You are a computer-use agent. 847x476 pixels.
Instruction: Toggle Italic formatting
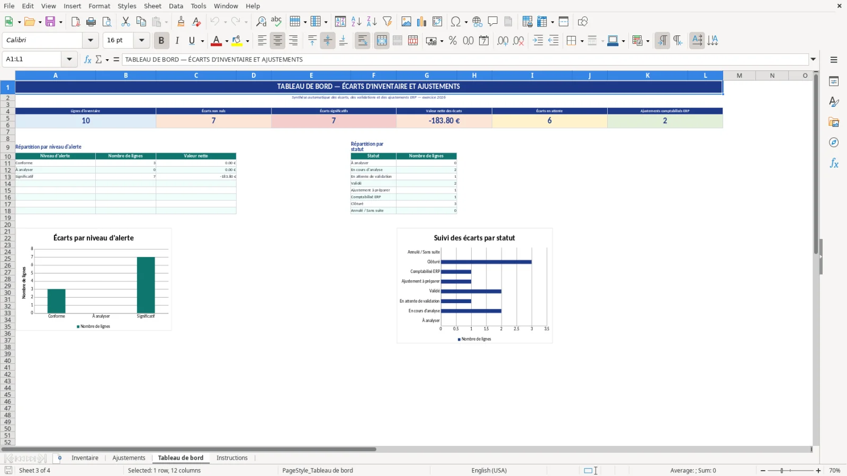point(177,41)
